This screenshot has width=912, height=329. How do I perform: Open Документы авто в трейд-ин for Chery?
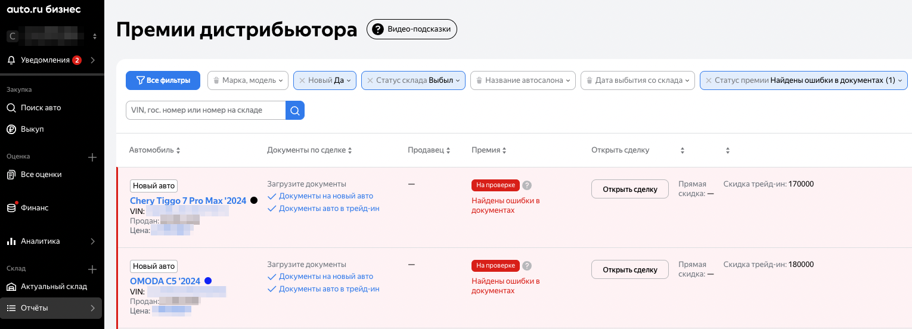[x=329, y=209]
